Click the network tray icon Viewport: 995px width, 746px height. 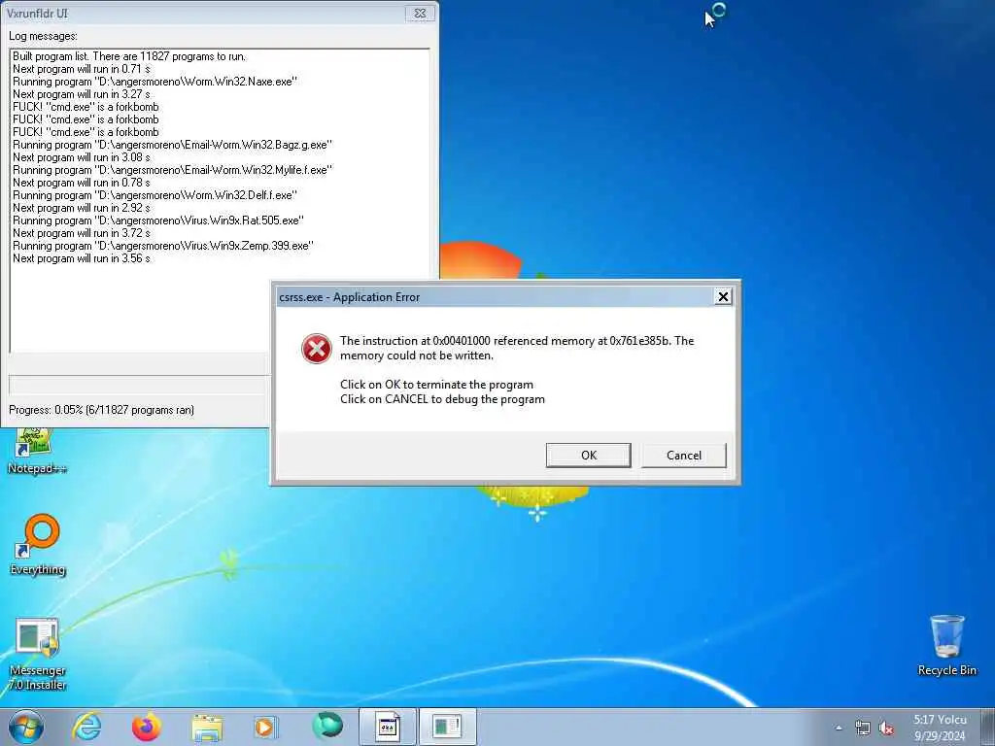tap(863, 728)
